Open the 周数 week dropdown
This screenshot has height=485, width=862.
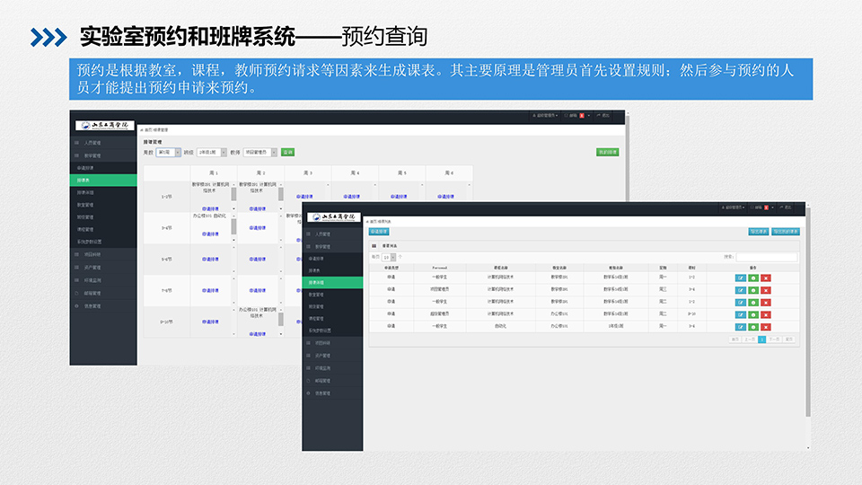tap(169, 153)
